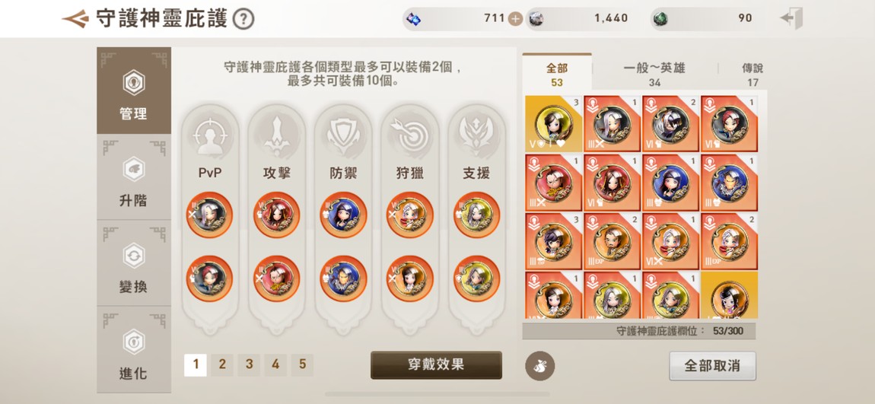
Task: Show the 一般~英雄 filter tab
Action: coord(654,75)
